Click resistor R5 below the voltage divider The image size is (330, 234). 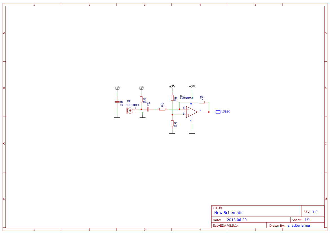click(x=172, y=124)
